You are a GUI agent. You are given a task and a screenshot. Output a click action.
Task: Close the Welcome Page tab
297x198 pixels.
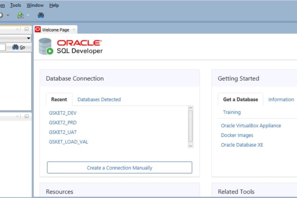click(x=74, y=29)
